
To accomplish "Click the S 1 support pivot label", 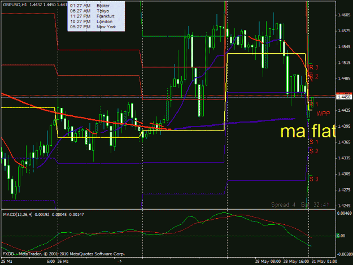I will pos(314,142).
